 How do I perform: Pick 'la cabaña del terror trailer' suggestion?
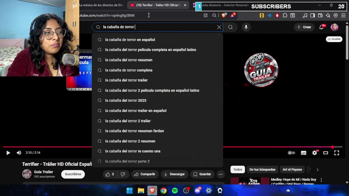pyautogui.click(x=157, y=80)
